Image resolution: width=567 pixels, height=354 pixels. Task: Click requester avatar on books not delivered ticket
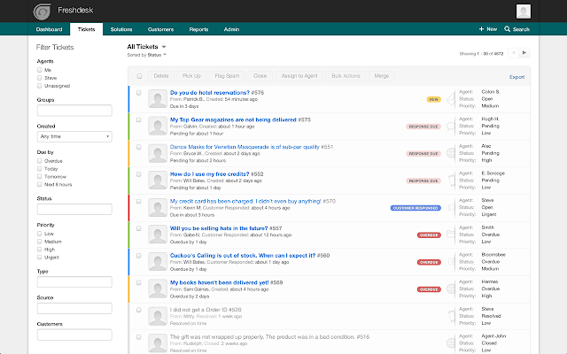coord(158,289)
